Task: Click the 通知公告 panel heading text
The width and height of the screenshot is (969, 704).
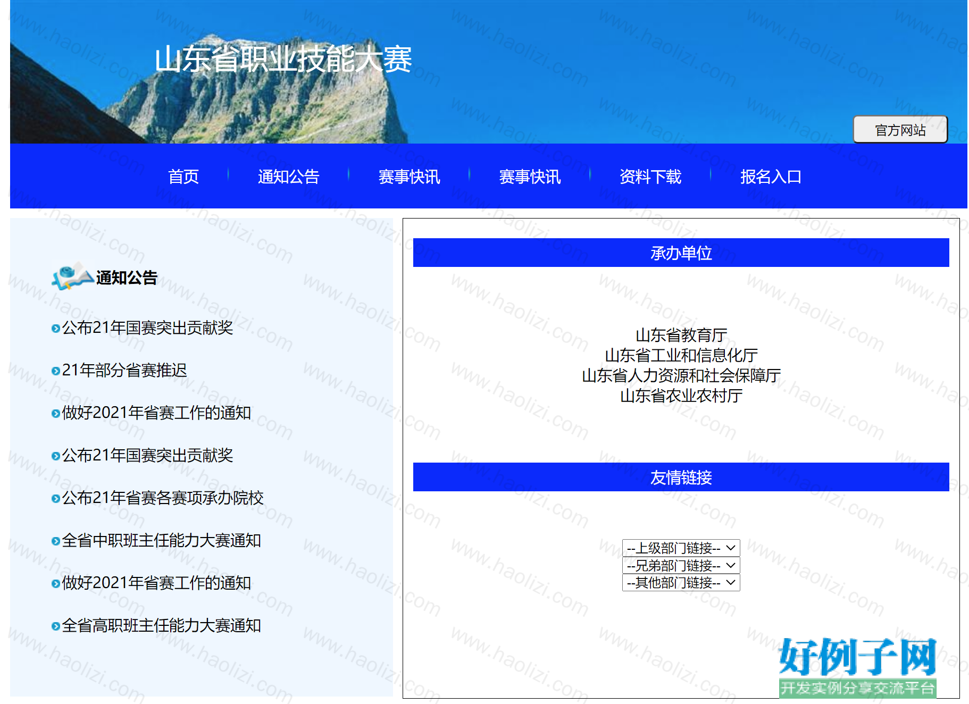Action: [x=127, y=278]
